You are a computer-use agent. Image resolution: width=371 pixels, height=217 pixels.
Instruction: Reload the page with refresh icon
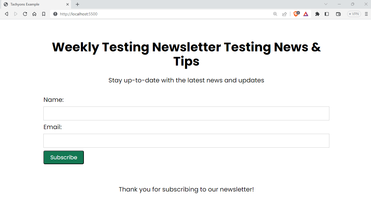pos(25,14)
